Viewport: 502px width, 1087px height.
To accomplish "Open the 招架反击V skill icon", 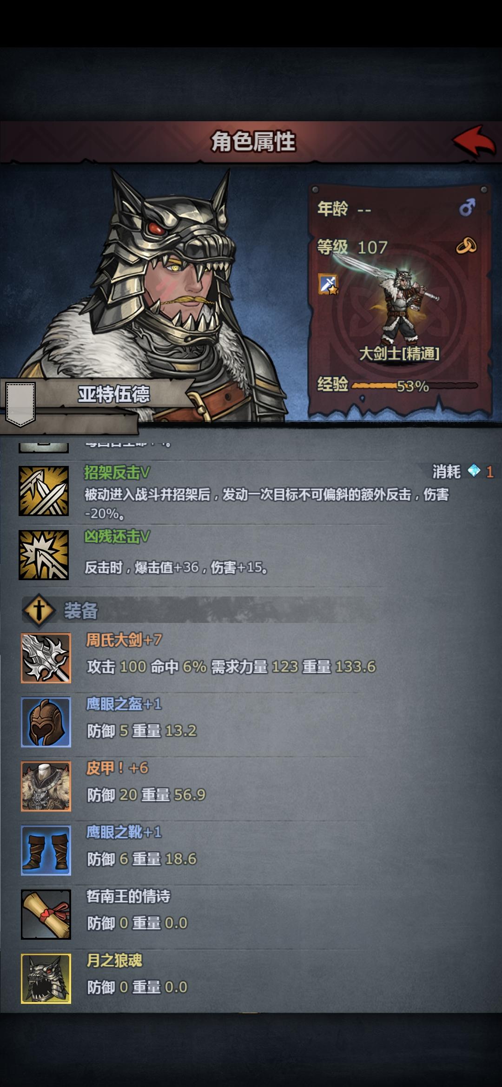I will (44, 491).
